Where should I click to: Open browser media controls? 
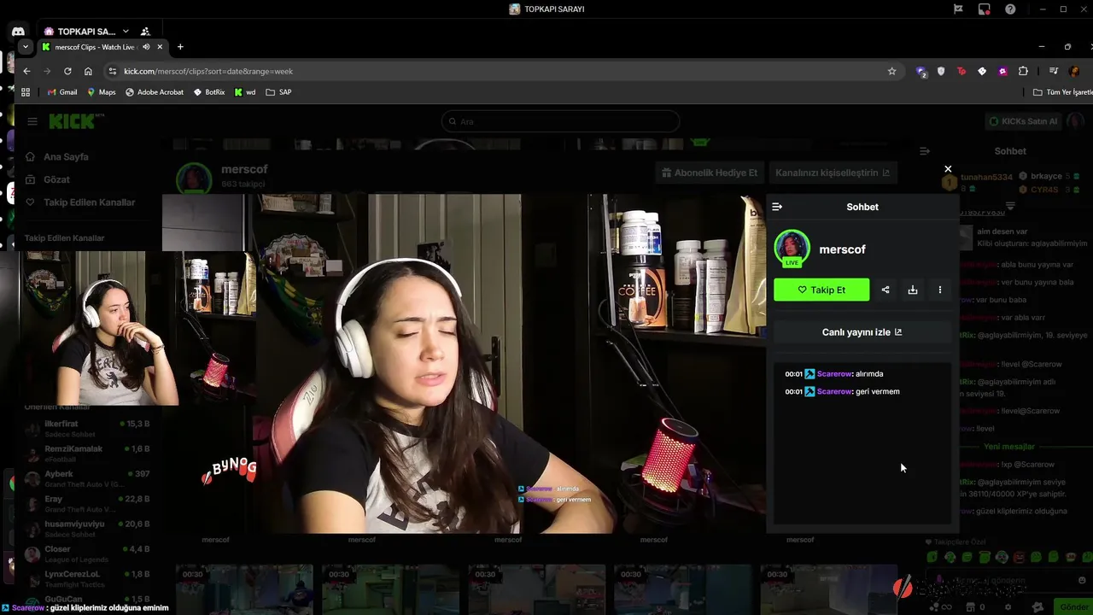click(1053, 71)
